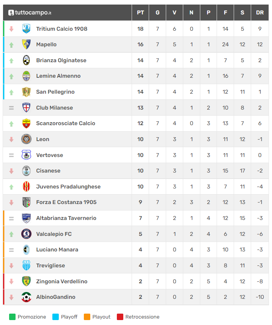Open the San Pellegrino team link
The width and height of the screenshot is (272, 325).
55,92
